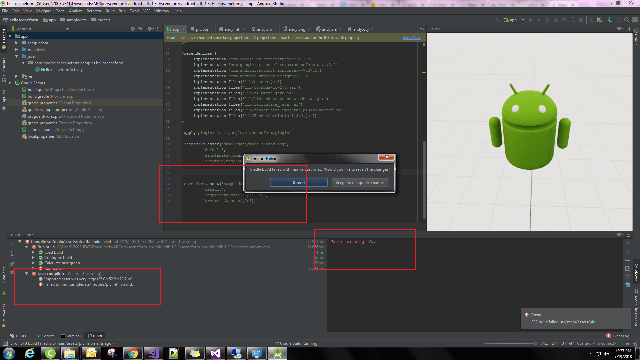The width and height of the screenshot is (640, 360).
Task: Click the red X close icon in Build panel
Action: pos(12,272)
